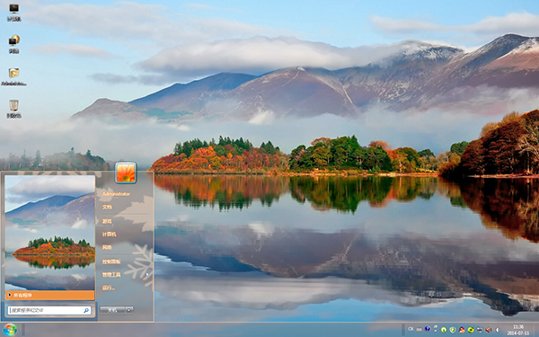539x337 pixels.
Task: Open the shutdown options arrow dropdown
Action: point(129,311)
